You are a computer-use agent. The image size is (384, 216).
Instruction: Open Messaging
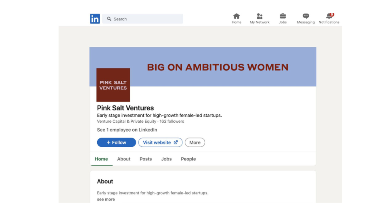(x=306, y=19)
